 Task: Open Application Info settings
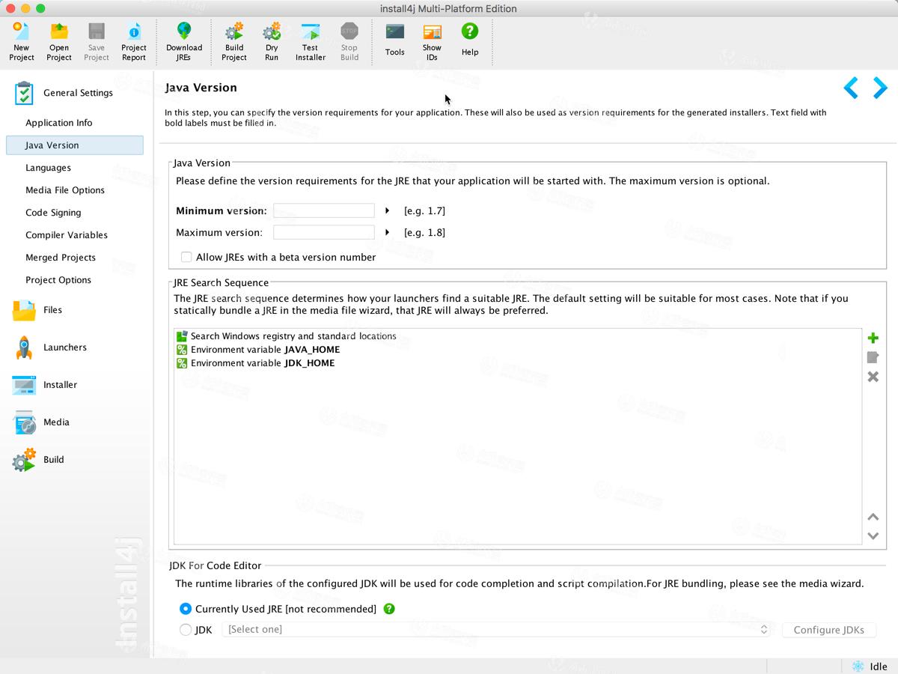pyautogui.click(x=58, y=122)
